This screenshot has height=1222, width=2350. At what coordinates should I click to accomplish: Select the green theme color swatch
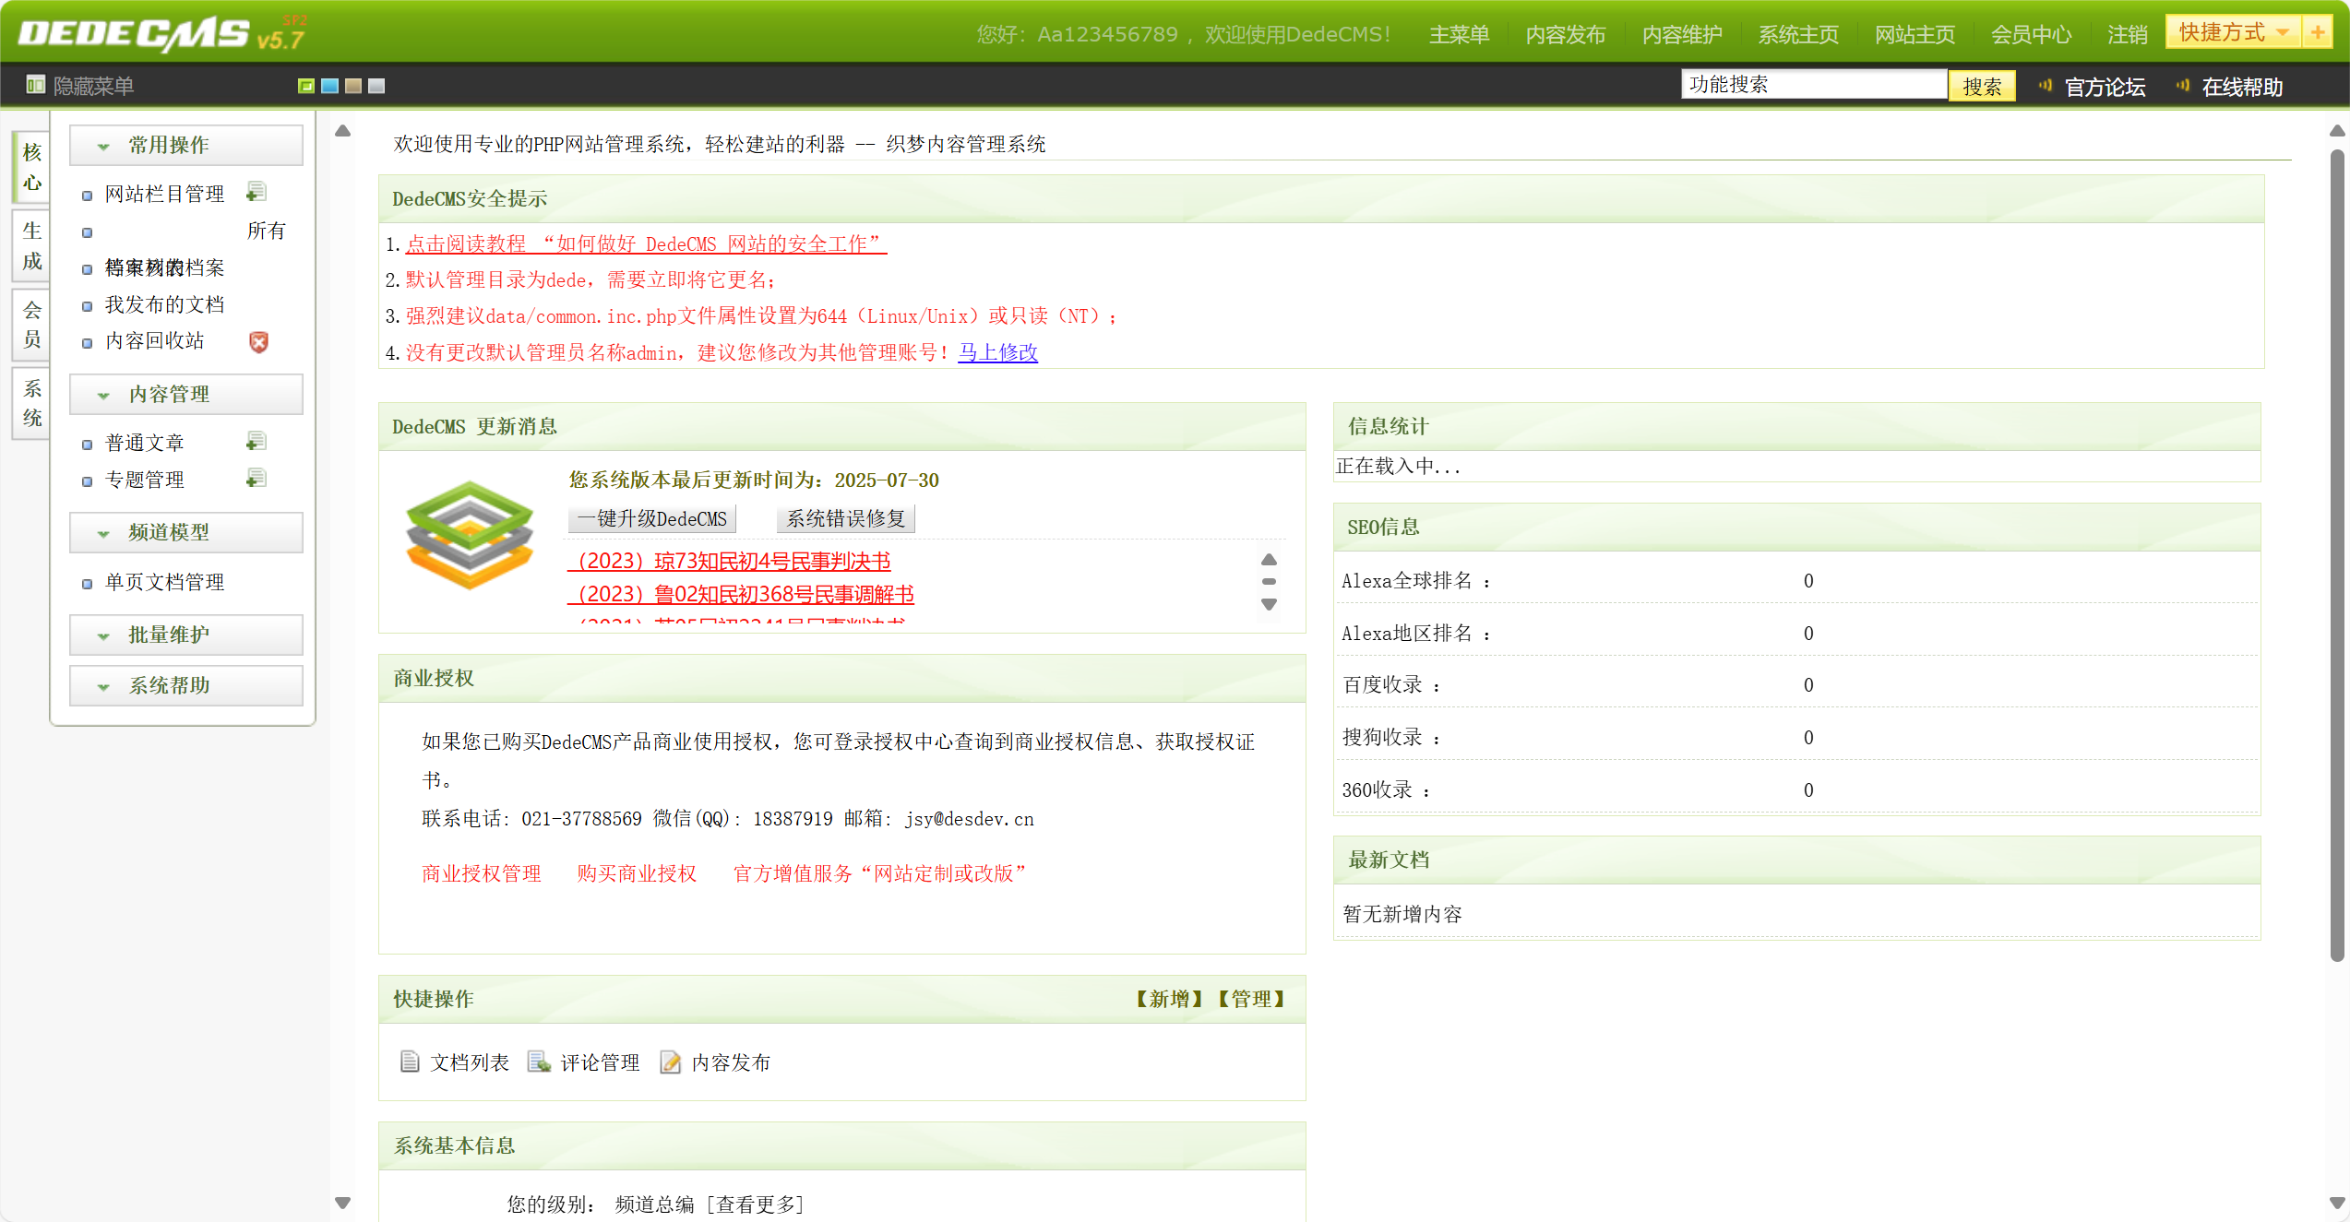[x=306, y=86]
